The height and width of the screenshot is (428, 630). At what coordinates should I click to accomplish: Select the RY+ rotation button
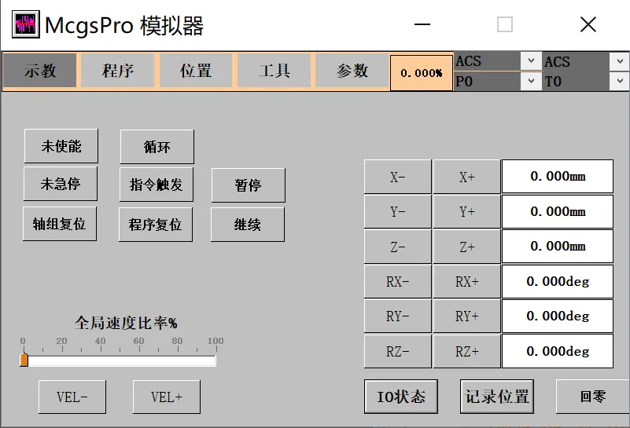467,316
